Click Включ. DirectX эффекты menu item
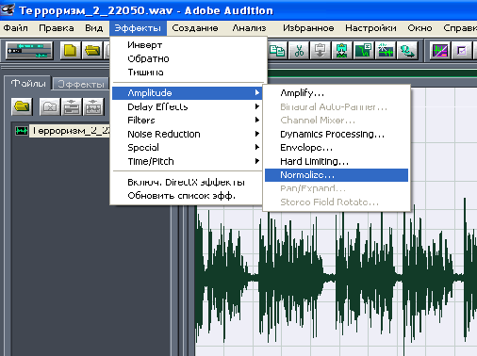 (x=187, y=182)
